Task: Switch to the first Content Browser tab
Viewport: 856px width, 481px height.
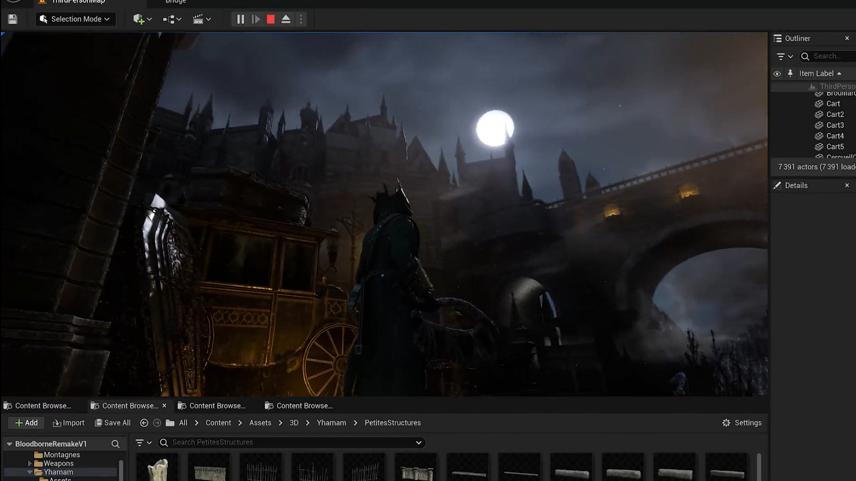Action: [38, 406]
